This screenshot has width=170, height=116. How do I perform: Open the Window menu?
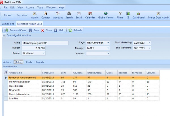tap(51, 8)
